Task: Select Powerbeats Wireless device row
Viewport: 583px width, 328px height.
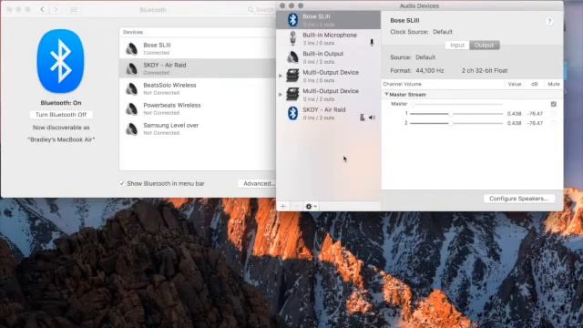Action: tap(198, 108)
